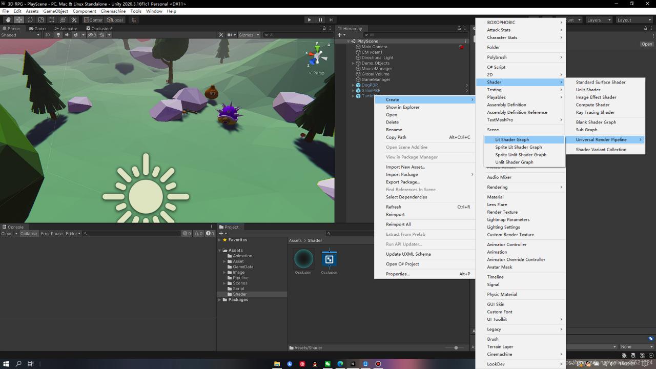This screenshot has height=369, width=656.
Task: Toggle scene grid visibility
Action: 101,35
